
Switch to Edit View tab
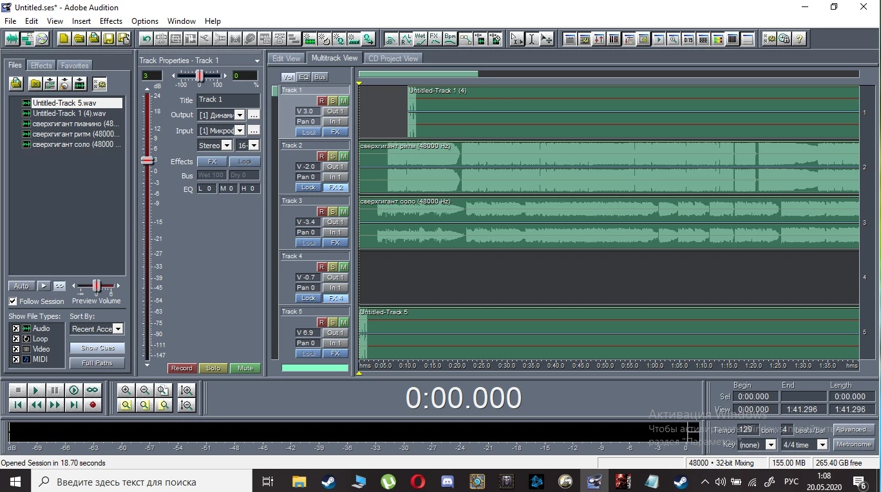287,58
